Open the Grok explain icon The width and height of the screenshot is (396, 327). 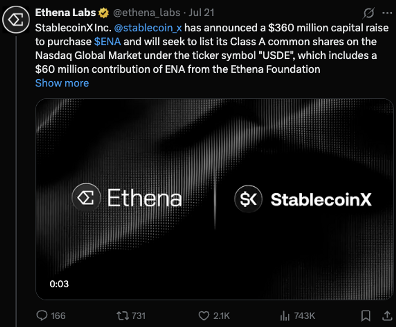[368, 14]
